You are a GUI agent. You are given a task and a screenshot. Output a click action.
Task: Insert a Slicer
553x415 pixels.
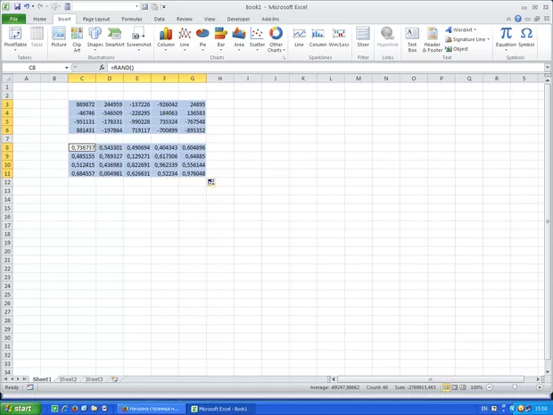(x=363, y=37)
